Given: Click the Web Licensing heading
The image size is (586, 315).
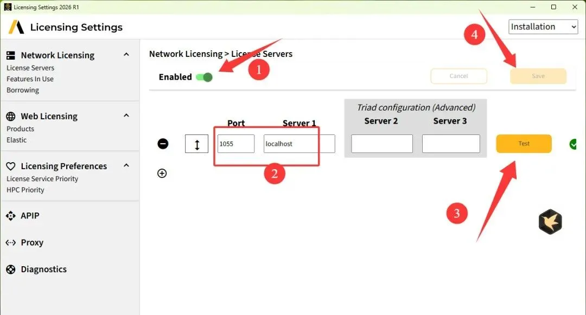Looking at the screenshot, I should [x=49, y=117].
